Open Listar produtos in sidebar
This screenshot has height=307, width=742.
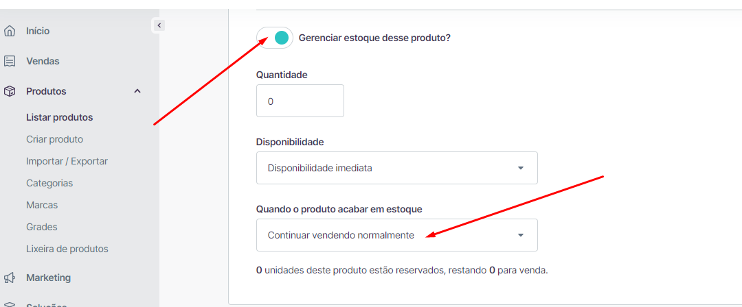click(60, 118)
